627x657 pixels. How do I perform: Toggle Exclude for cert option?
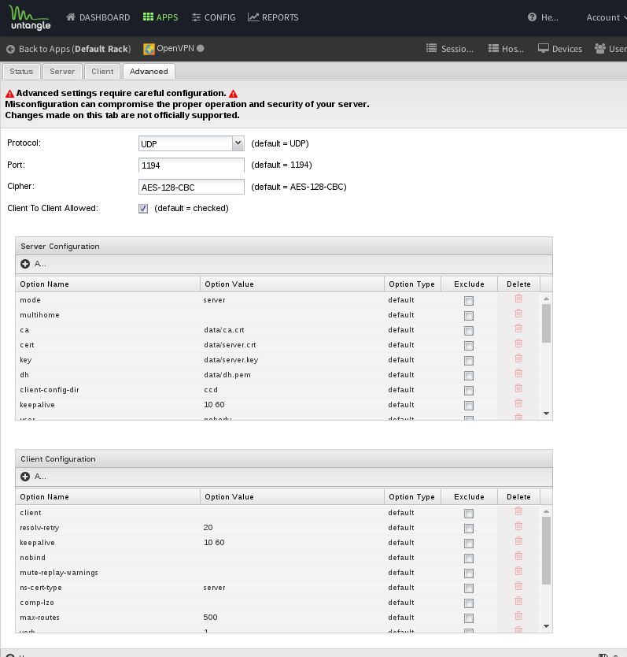[469, 346]
